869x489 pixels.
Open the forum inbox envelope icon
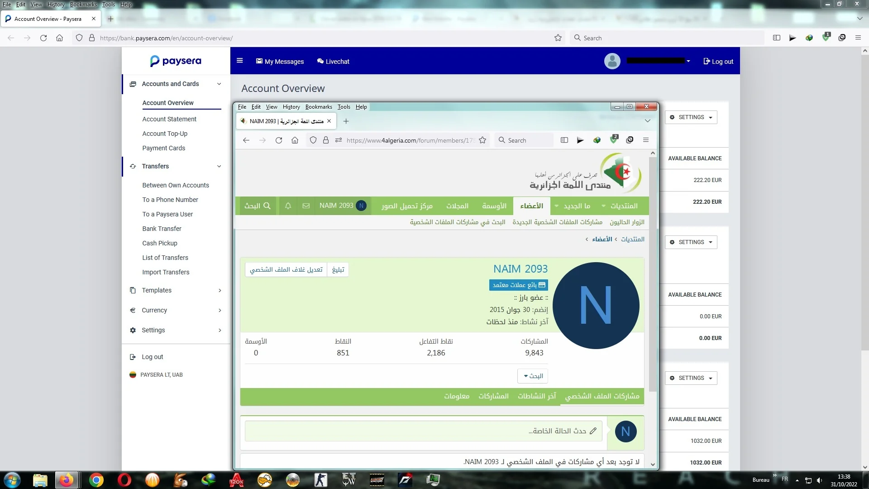click(x=306, y=206)
